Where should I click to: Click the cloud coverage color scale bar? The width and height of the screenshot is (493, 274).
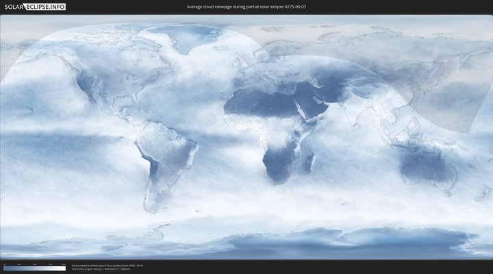point(35,269)
